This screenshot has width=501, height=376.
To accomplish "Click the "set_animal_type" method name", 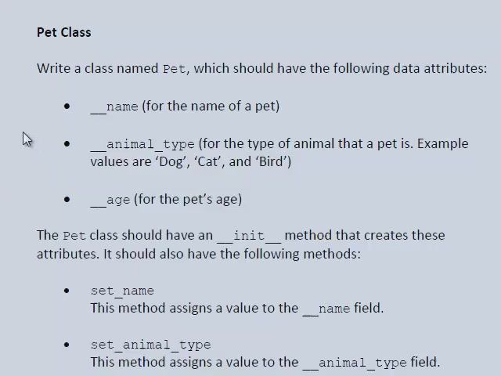I will [x=150, y=345].
